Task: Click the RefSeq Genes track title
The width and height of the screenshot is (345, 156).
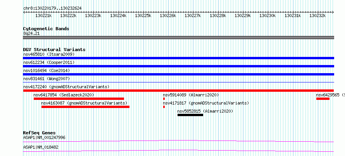Action: click(x=40, y=133)
